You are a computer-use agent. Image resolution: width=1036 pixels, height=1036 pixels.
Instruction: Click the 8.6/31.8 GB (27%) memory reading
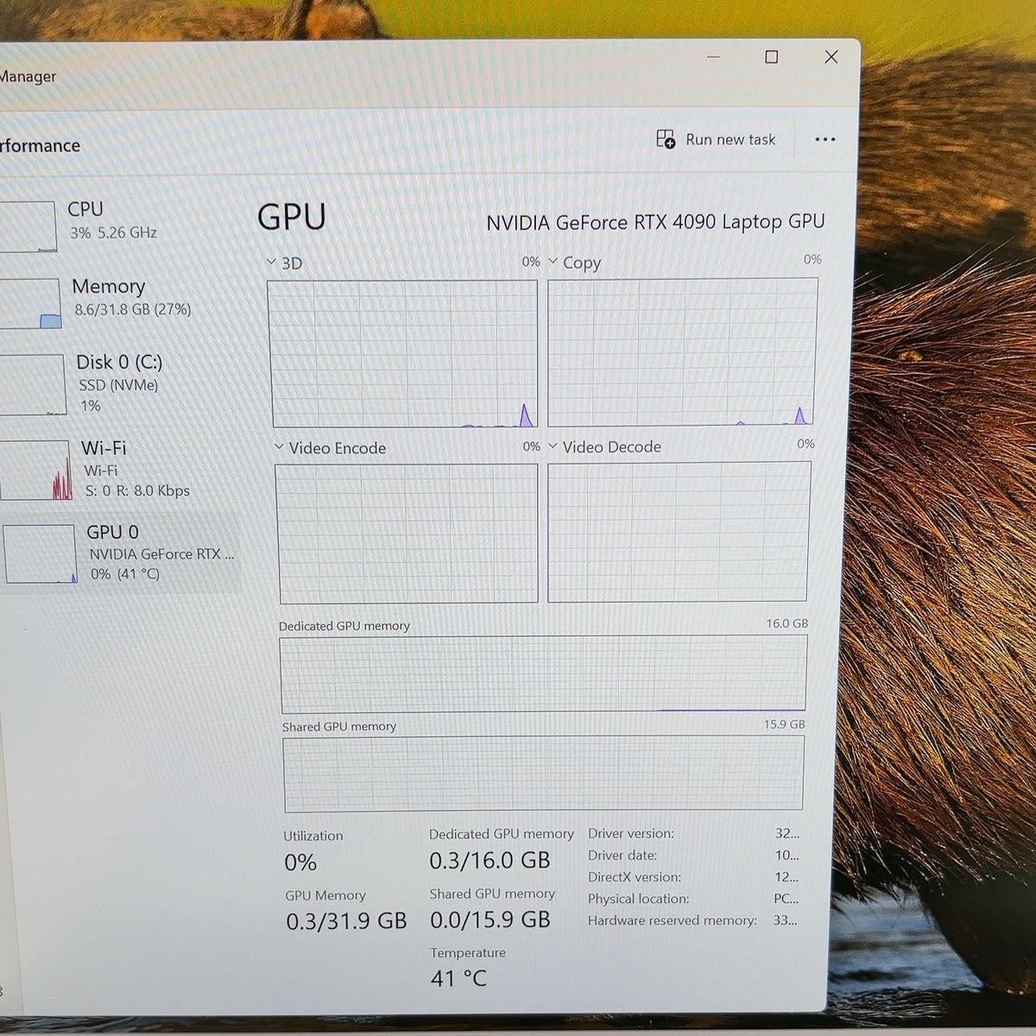pyautogui.click(x=132, y=309)
